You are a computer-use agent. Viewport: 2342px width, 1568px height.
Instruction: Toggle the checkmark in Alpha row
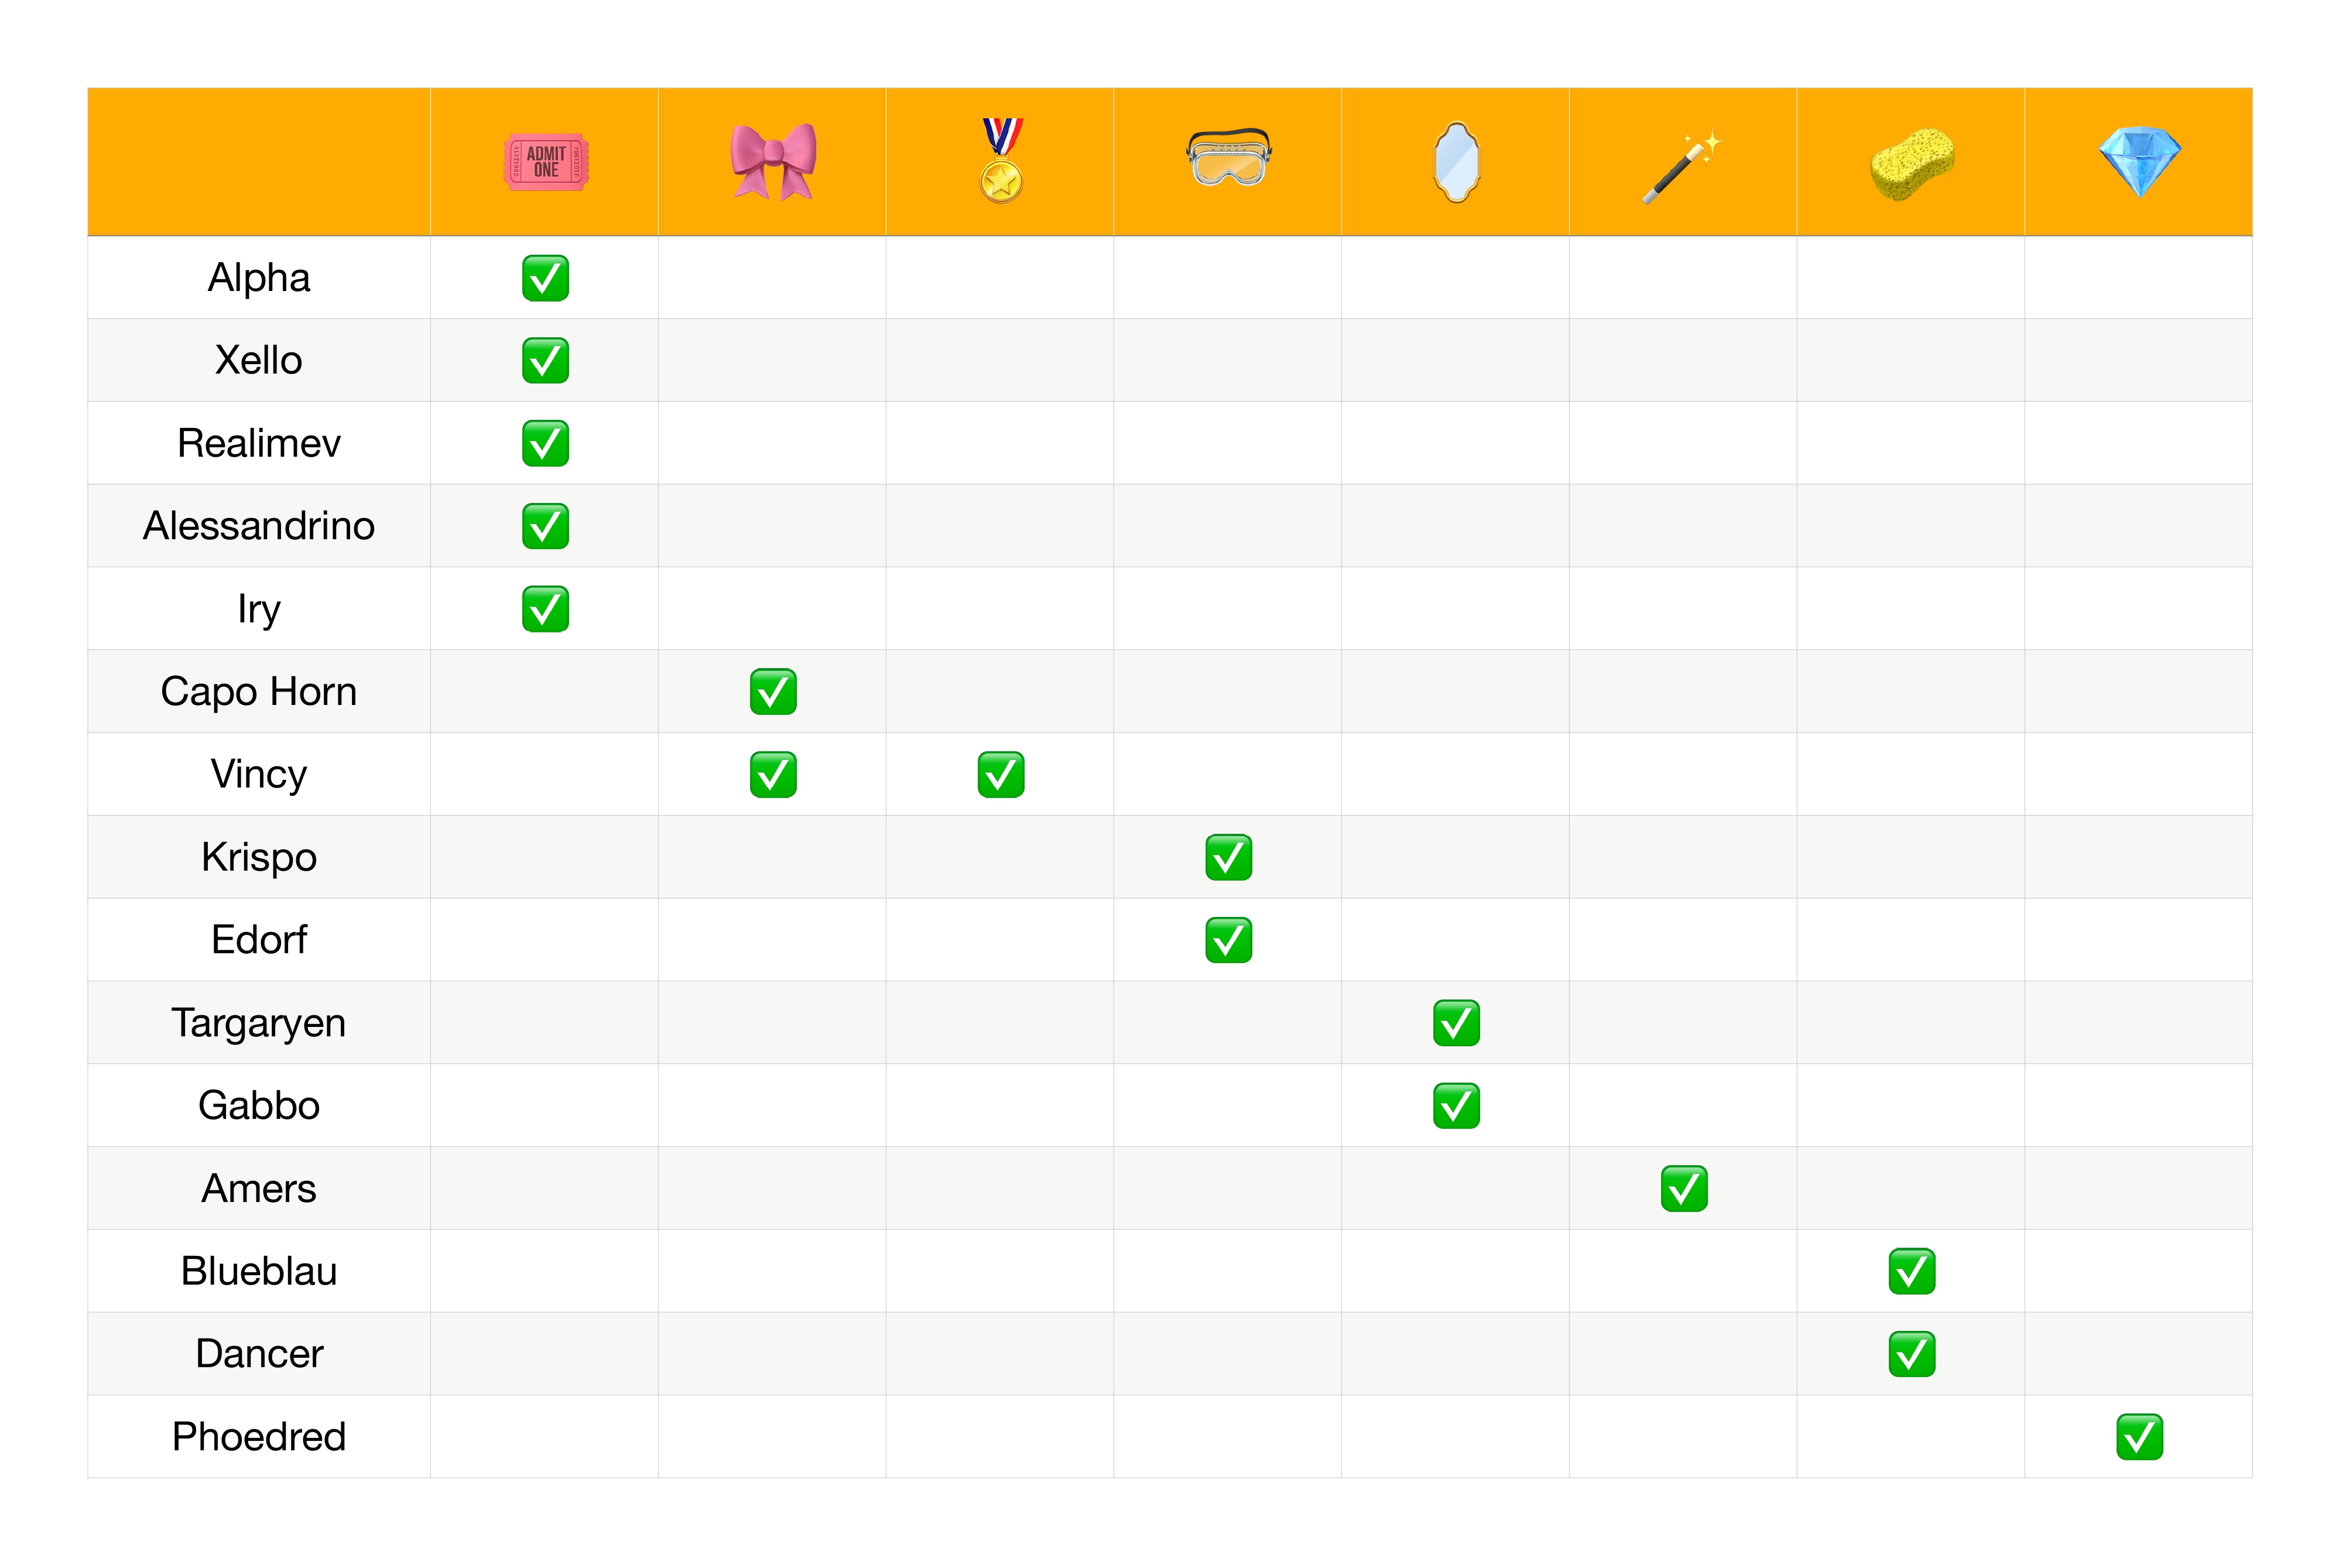coord(545,278)
